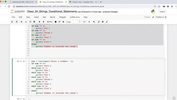
Task: Switch to the Desktop/LB_DSC_JAN_24 browser tab
Action: coord(23,2)
